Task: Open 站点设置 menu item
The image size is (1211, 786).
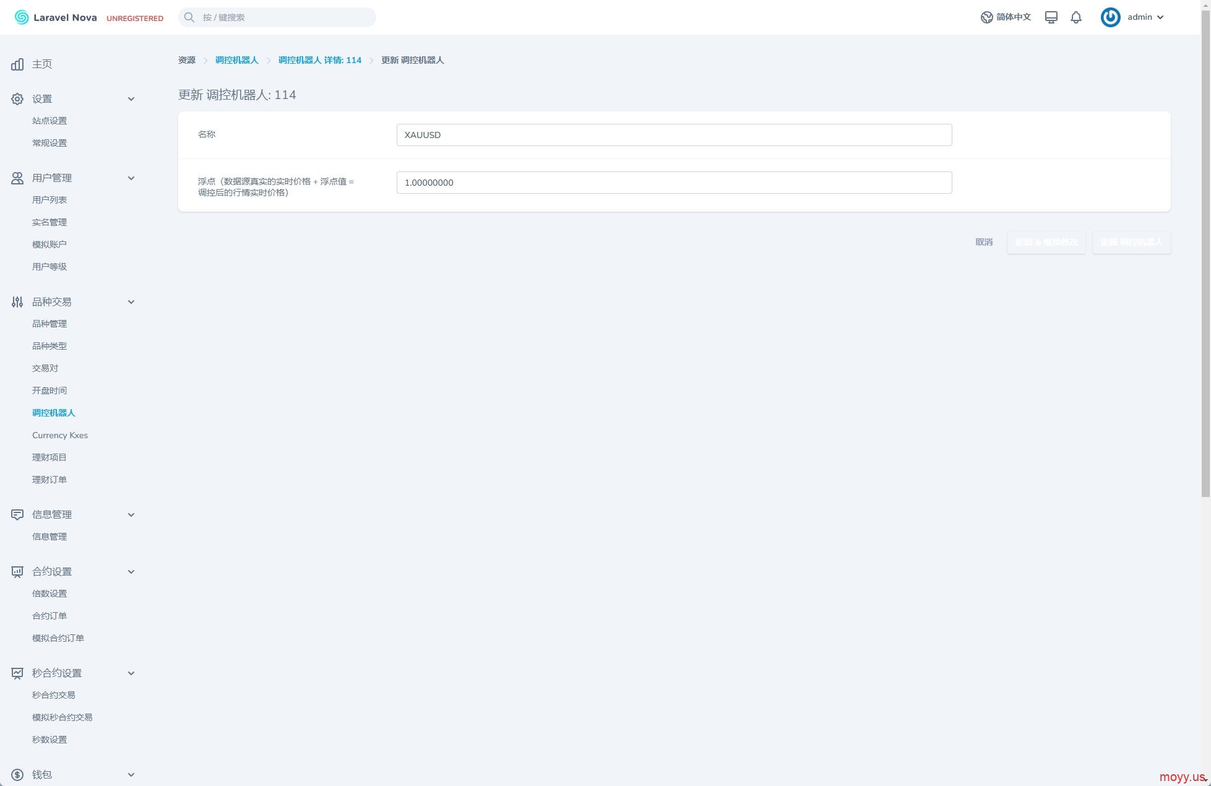Action: (50, 121)
